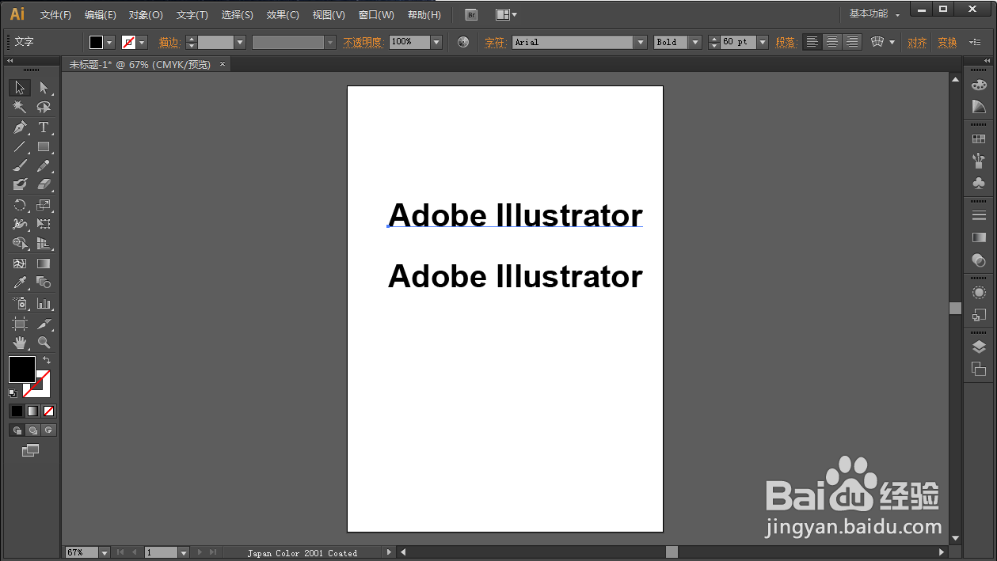Open the 67% zoom level dropdown
Screen dimensions: 997x561
[x=105, y=552]
